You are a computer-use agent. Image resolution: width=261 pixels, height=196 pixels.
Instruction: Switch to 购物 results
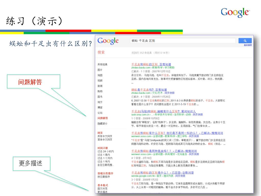click(x=100, y=91)
